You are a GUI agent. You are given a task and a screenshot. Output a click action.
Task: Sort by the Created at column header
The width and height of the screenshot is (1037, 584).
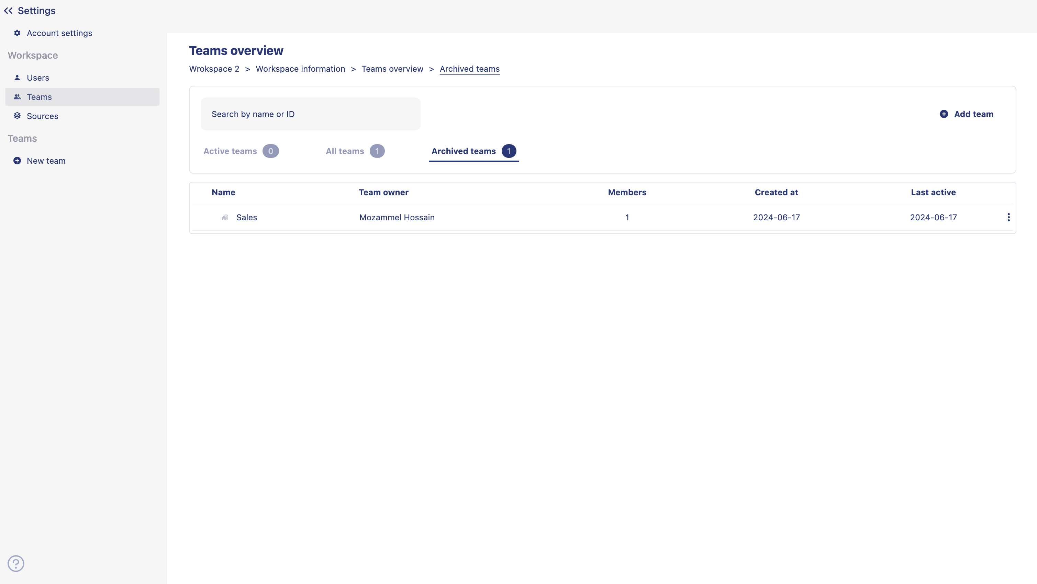tap(776, 192)
